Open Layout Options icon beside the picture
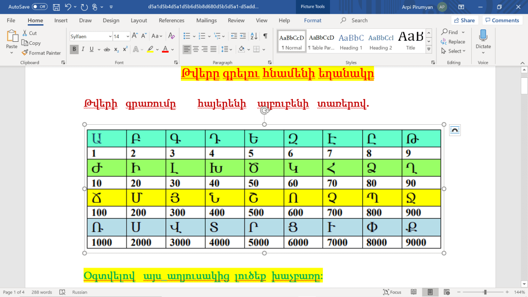Screen dimensions: 528x297 tap(455, 130)
